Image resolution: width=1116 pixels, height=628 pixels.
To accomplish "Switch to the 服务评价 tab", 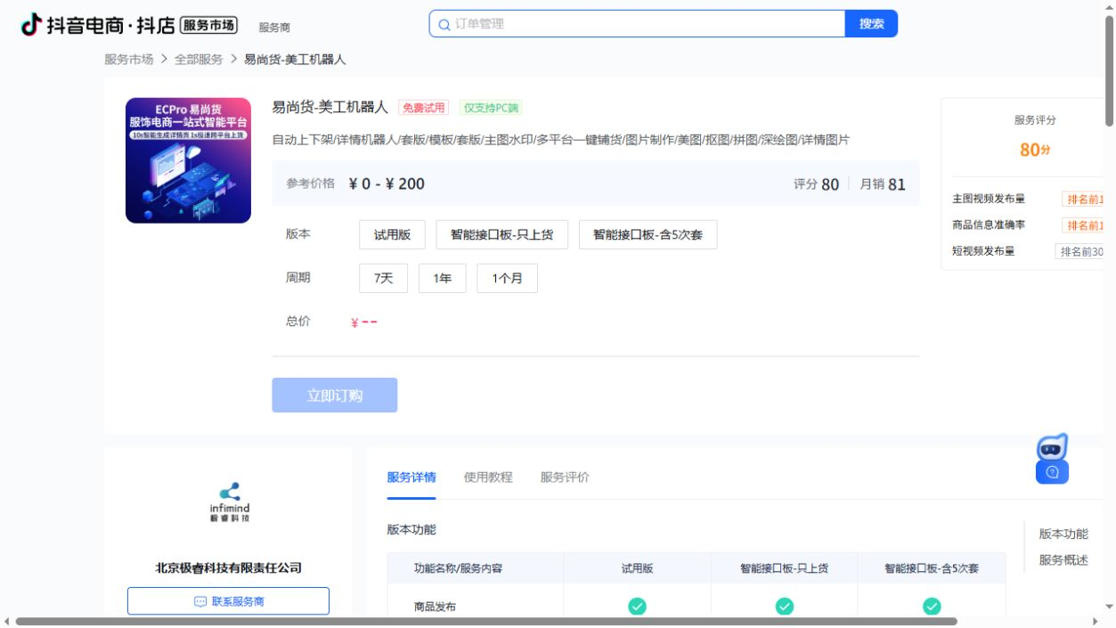I will [565, 477].
